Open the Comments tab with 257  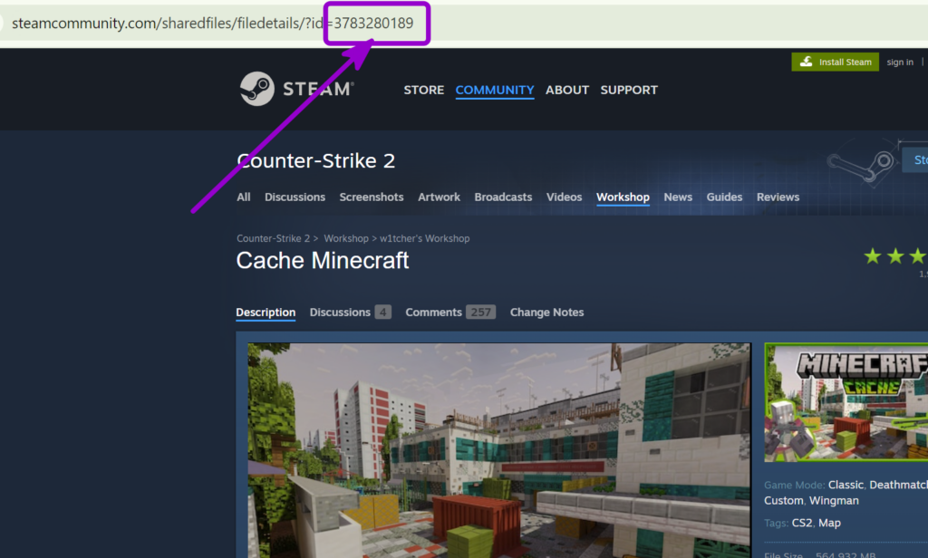click(450, 312)
